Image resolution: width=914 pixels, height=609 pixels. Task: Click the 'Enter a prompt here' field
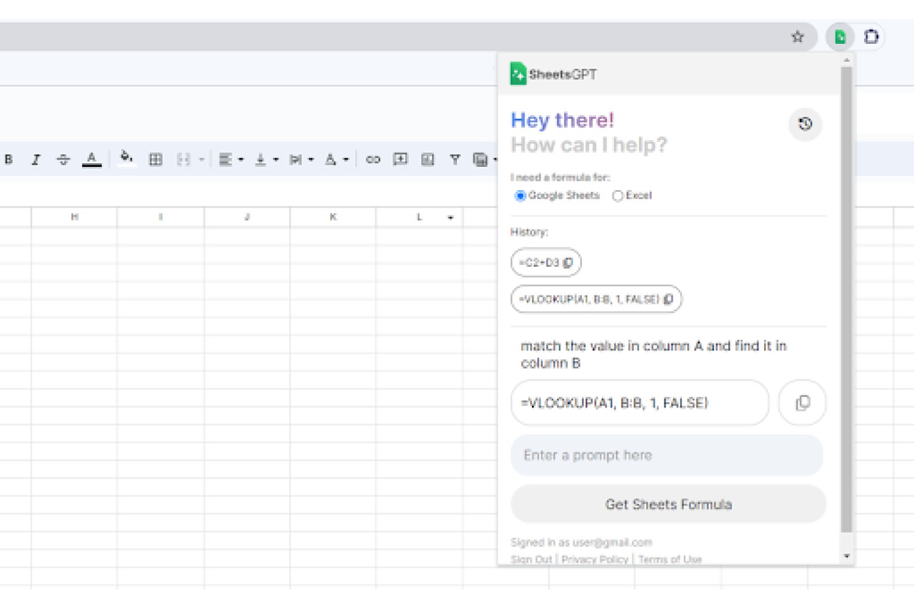point(667,455)
